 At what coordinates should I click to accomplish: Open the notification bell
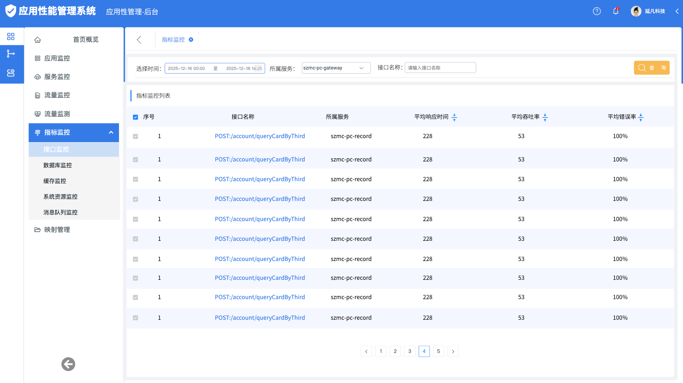pos(616,11)
